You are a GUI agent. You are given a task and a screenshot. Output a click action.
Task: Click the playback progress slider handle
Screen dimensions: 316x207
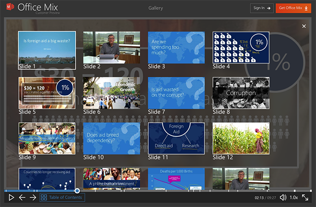click(77, 191)
